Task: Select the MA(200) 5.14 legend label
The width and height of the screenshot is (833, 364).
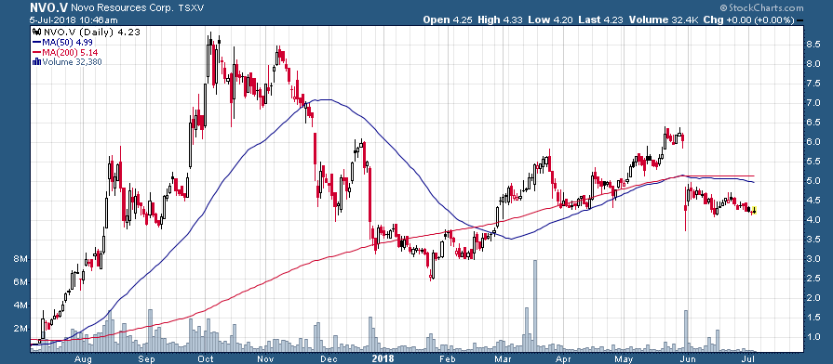Action: pos(71,52)
